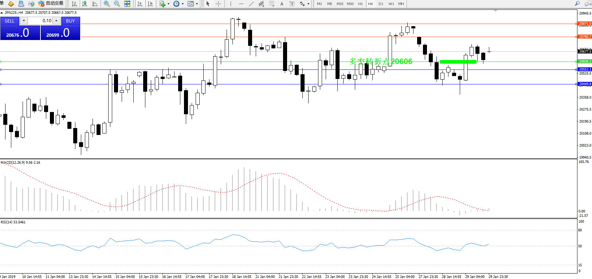
Task: Select the trendline drawing tool
Action: 251,4
